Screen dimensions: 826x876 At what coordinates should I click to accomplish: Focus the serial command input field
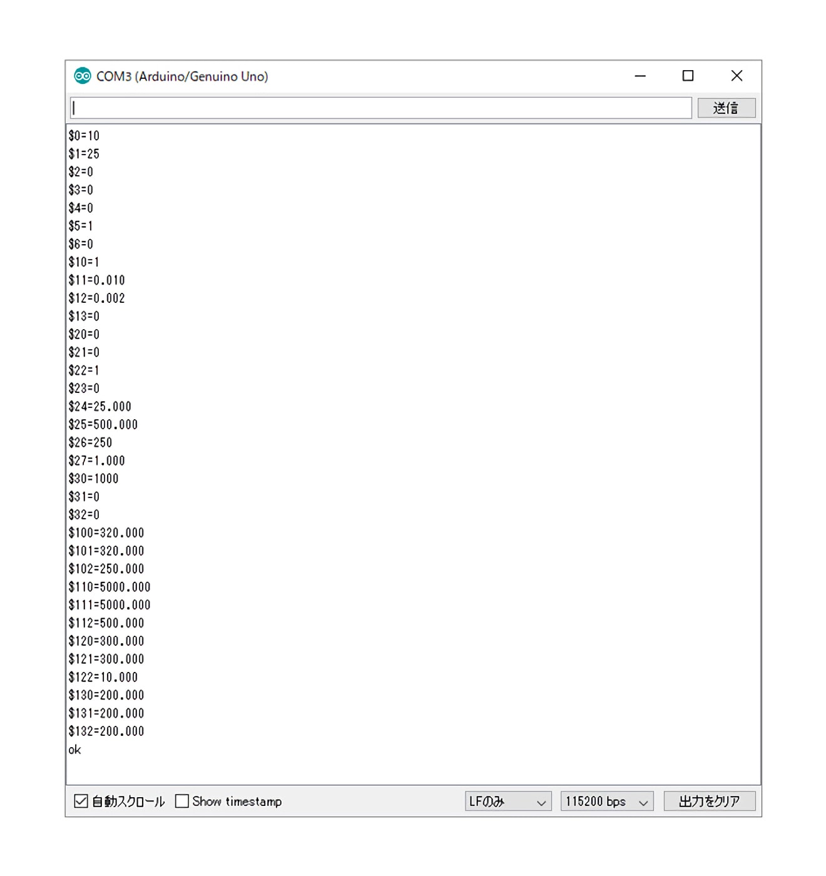point(380,108)
